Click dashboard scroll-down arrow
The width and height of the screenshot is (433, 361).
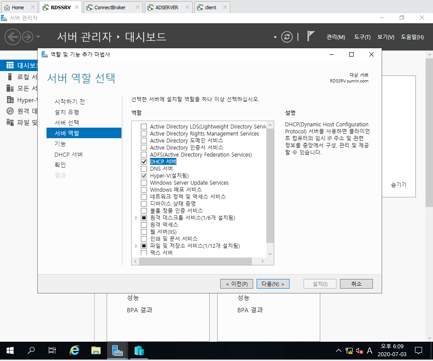pos(429,338)
